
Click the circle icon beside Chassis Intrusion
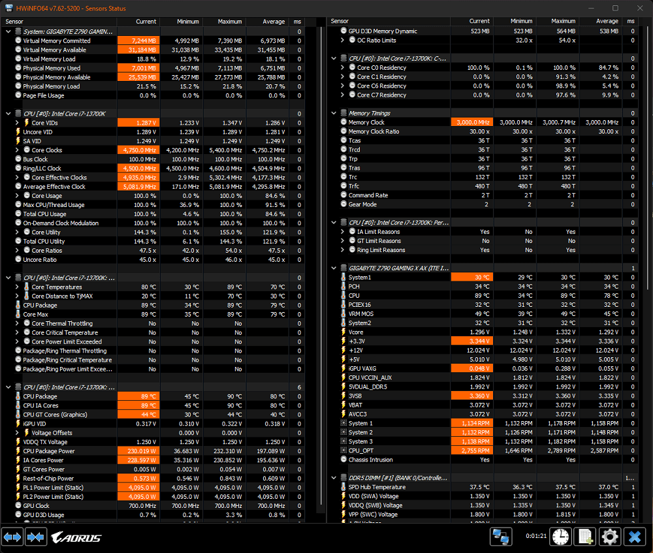click(x=343, y=459)
